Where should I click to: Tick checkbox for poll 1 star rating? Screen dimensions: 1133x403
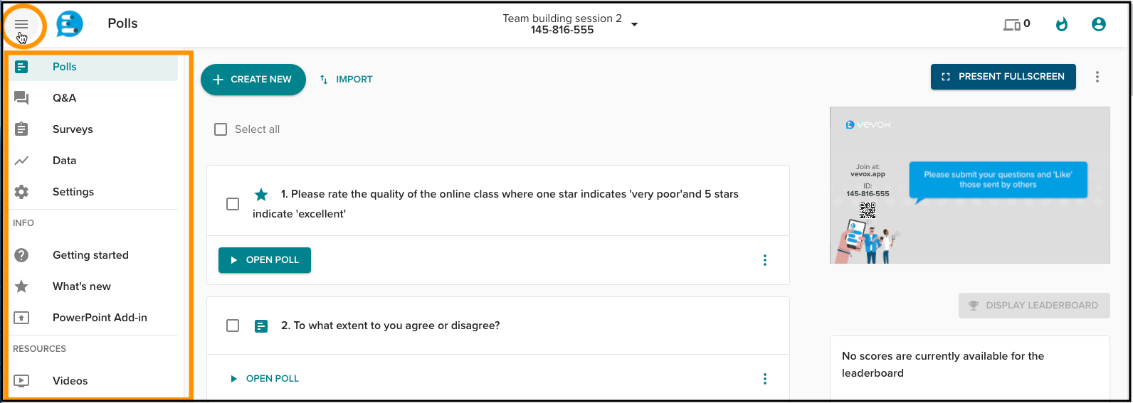point(233,204)
